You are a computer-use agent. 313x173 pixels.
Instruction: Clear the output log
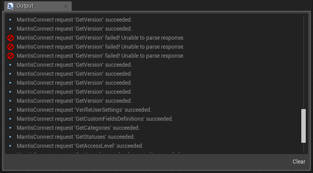(299, 161)
